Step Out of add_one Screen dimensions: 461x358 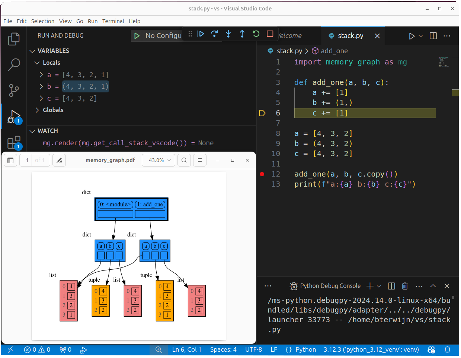tap(242, 34)
